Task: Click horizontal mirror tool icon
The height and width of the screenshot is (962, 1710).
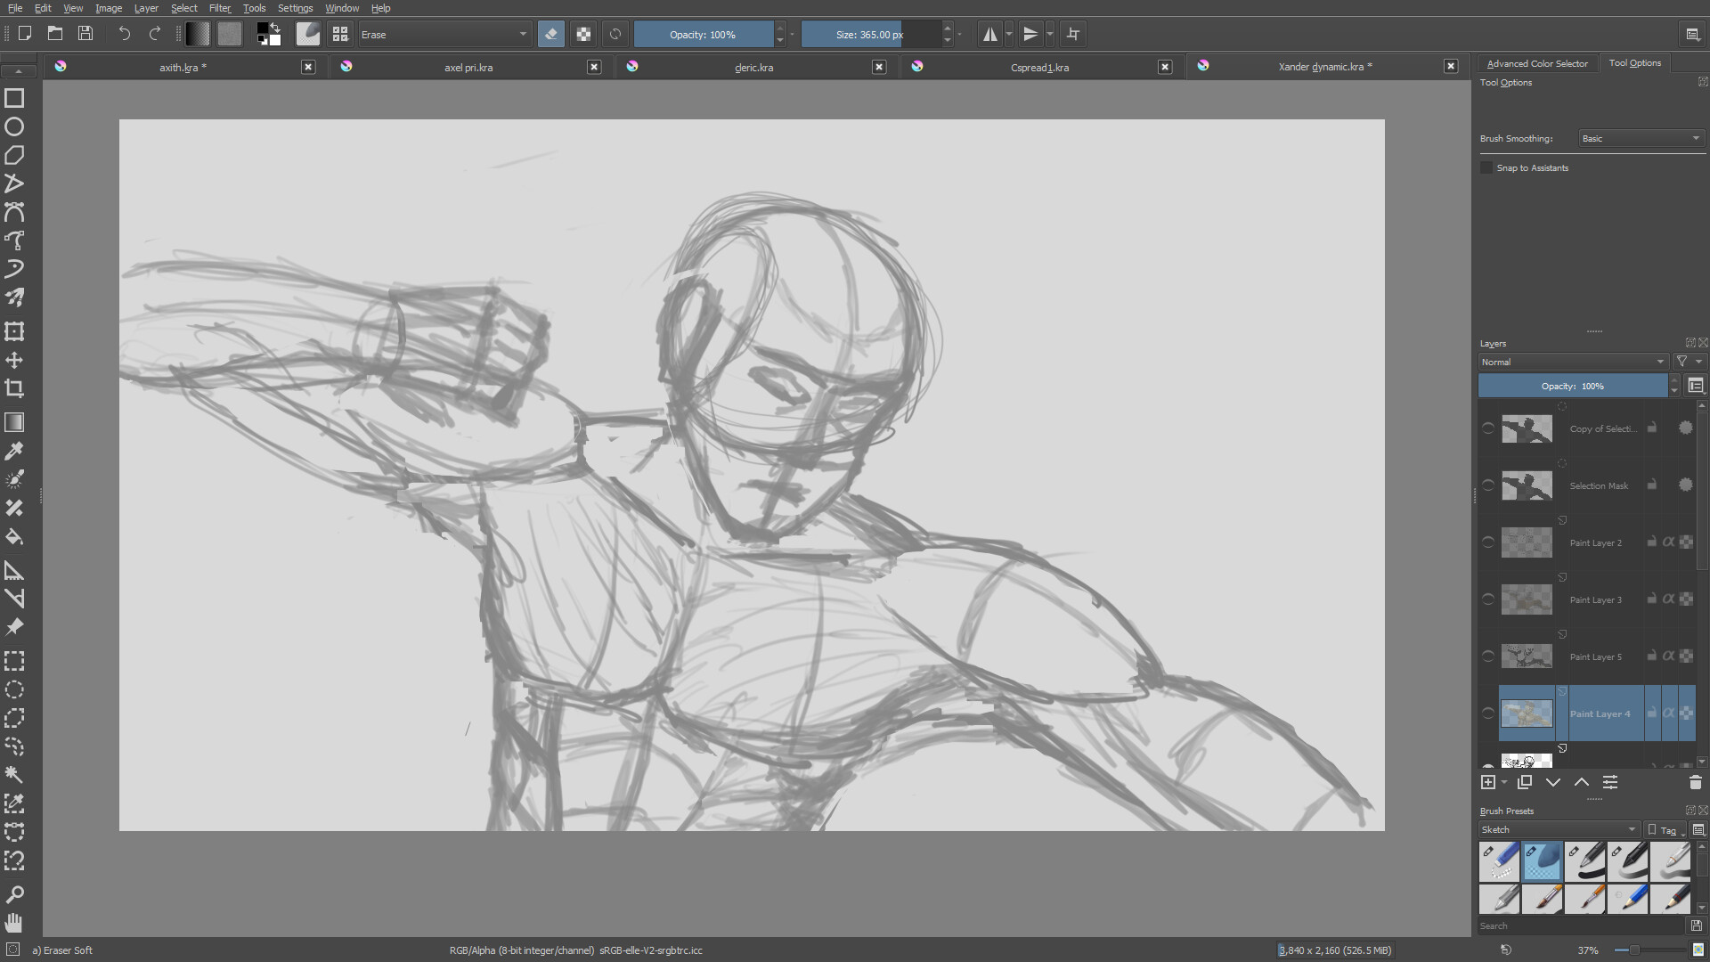Action: [989, 35]
